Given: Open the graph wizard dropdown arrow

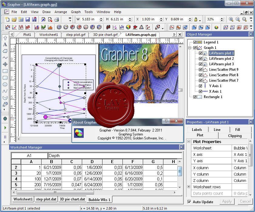Looking at the screenshot, I should (x=163, y=28).
